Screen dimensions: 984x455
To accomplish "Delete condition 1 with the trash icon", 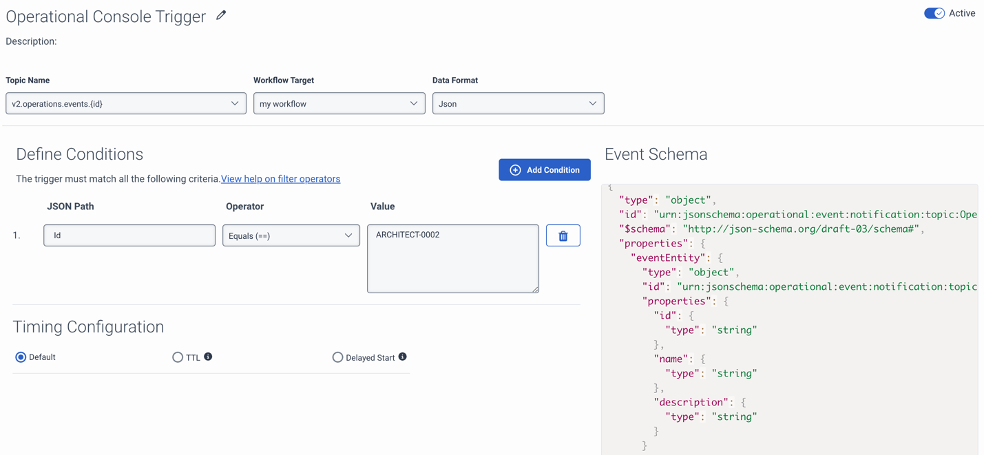I will coord(563,235).
